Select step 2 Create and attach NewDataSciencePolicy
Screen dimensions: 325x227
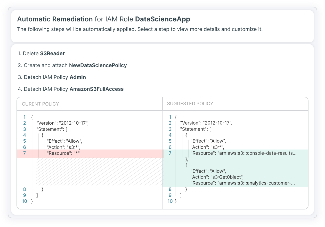(72, 66)
